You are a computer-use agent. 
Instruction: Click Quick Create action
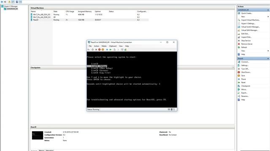(x=246, y=13)
